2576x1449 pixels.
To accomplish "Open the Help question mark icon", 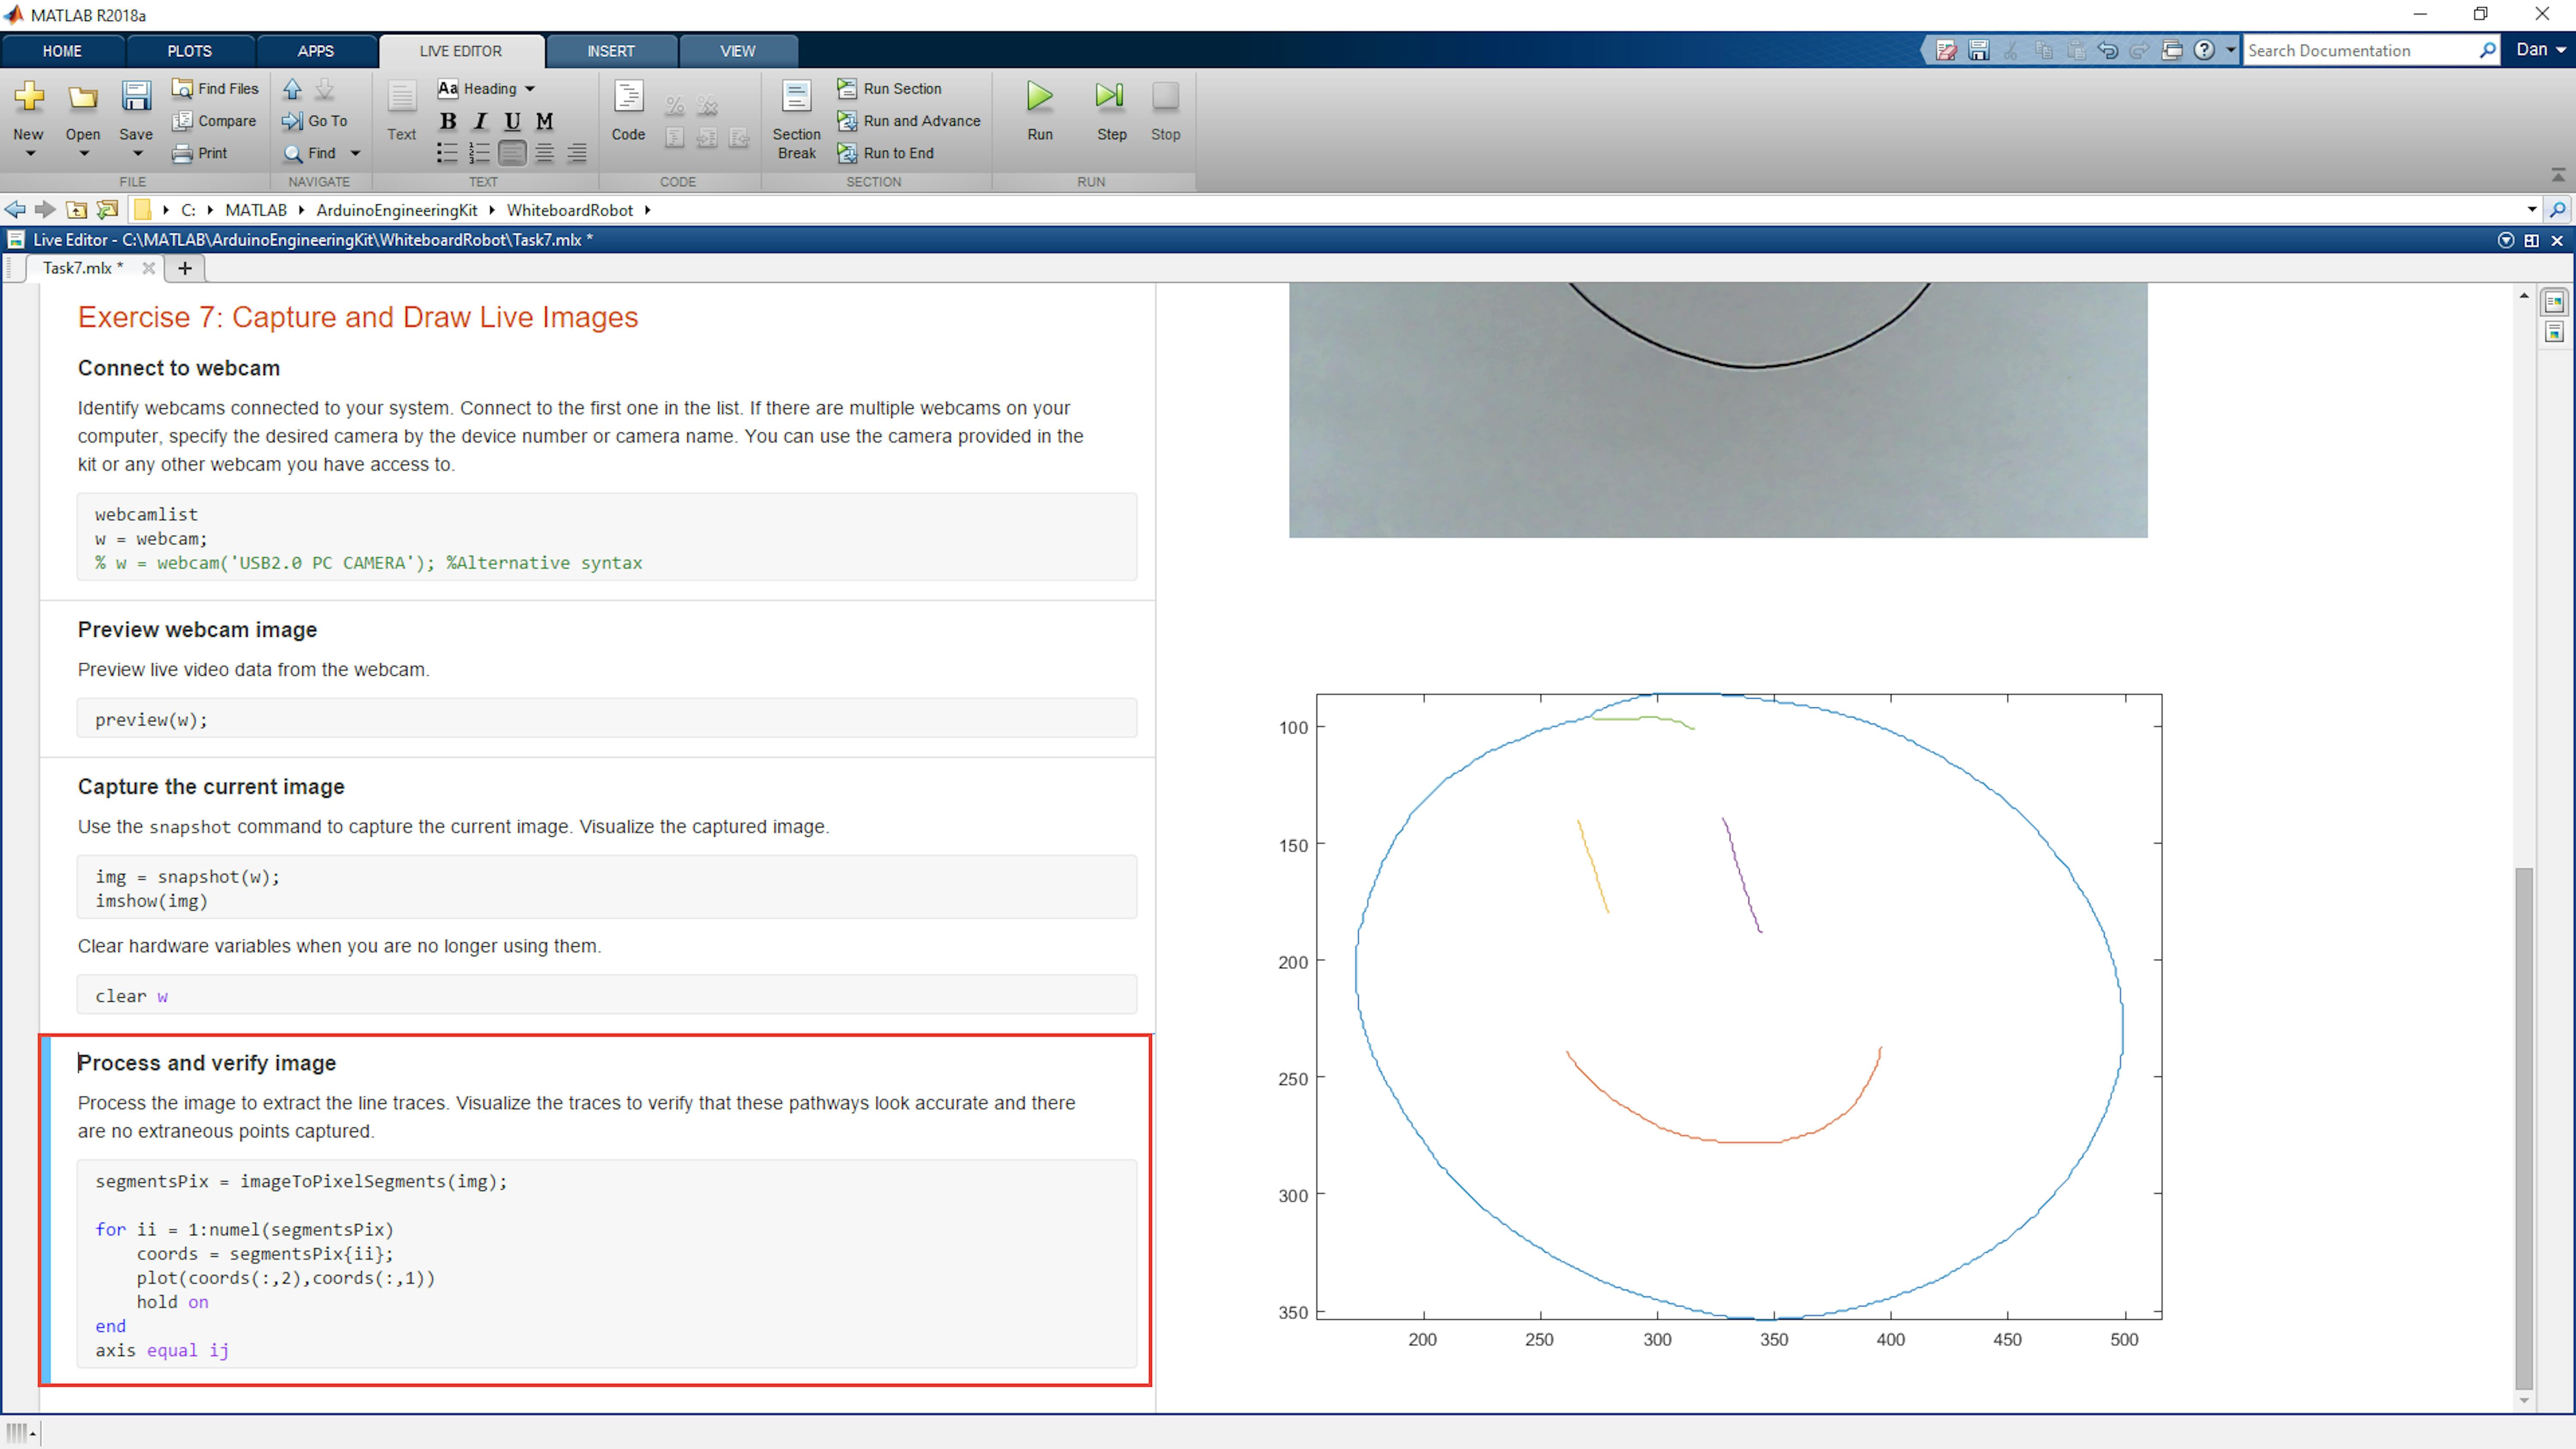I will [x=2204, y=50].
